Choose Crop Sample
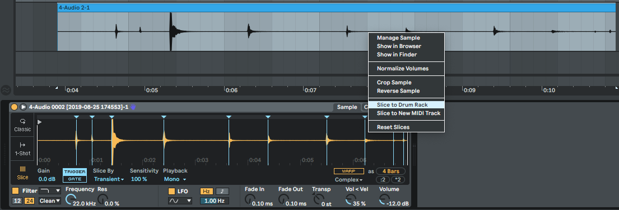The width and height of the screenshot is (619, 210). [x=394, y=83]
